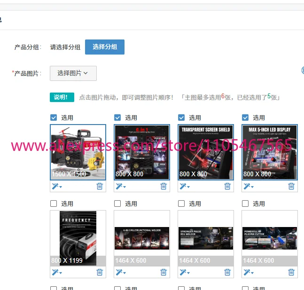Screen dimensions: 304x290
Task: Expand edit arrow under Transparent Screen Shield image
Action: coord(188,187)
